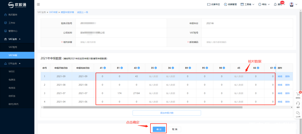The height and width of the screenshot is (134, 302).
Task: Click column 36 input in 2021-08 row
Action: click(x=171, y=85)
